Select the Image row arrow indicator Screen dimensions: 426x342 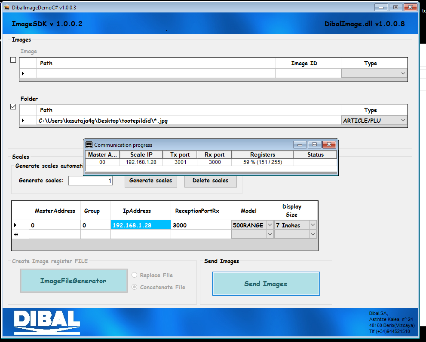[28, 73]
